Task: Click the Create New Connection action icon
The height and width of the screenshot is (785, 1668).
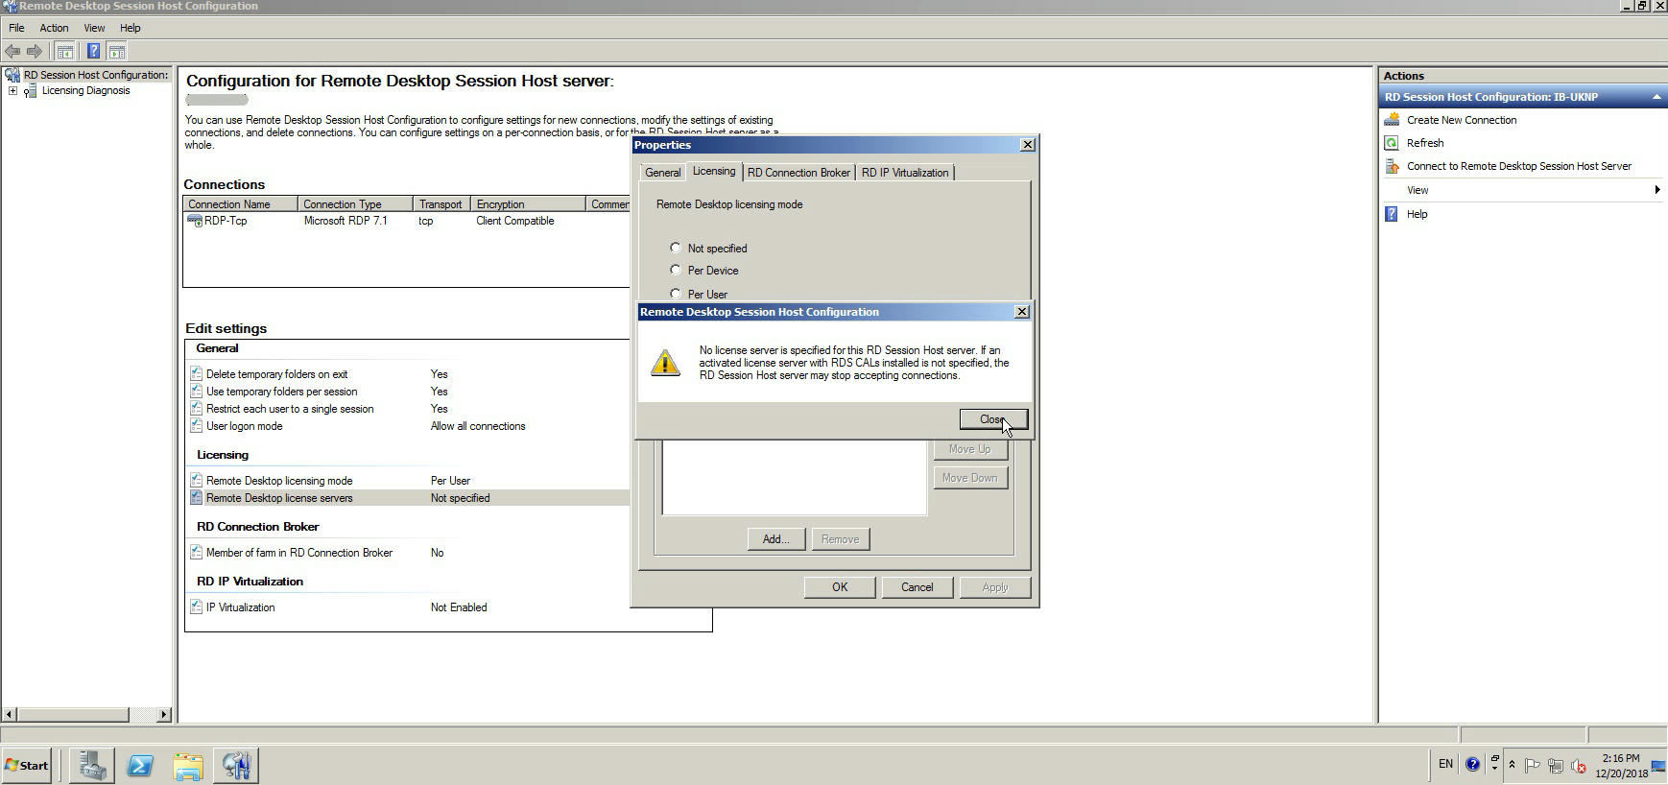Action: pyautogui.click(x=1392, y=120)
